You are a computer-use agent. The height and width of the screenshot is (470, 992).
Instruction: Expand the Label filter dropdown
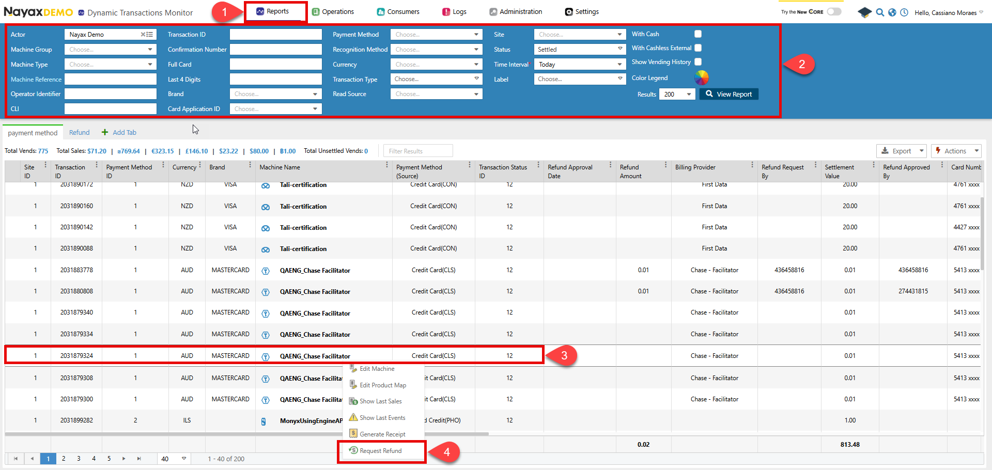pyautogui.click(x=580, y=79)
